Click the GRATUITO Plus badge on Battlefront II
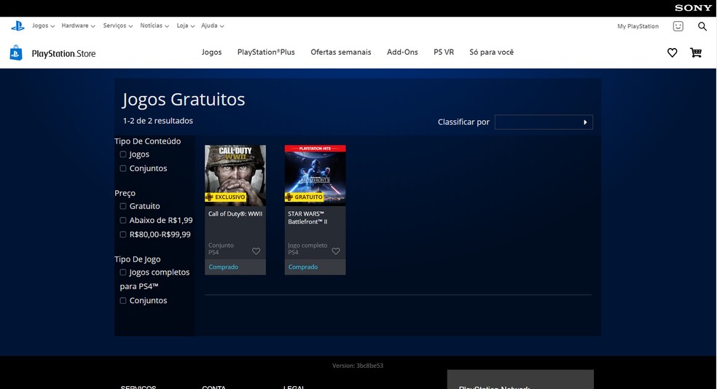717x389 pixels. [x=305, y=197]
